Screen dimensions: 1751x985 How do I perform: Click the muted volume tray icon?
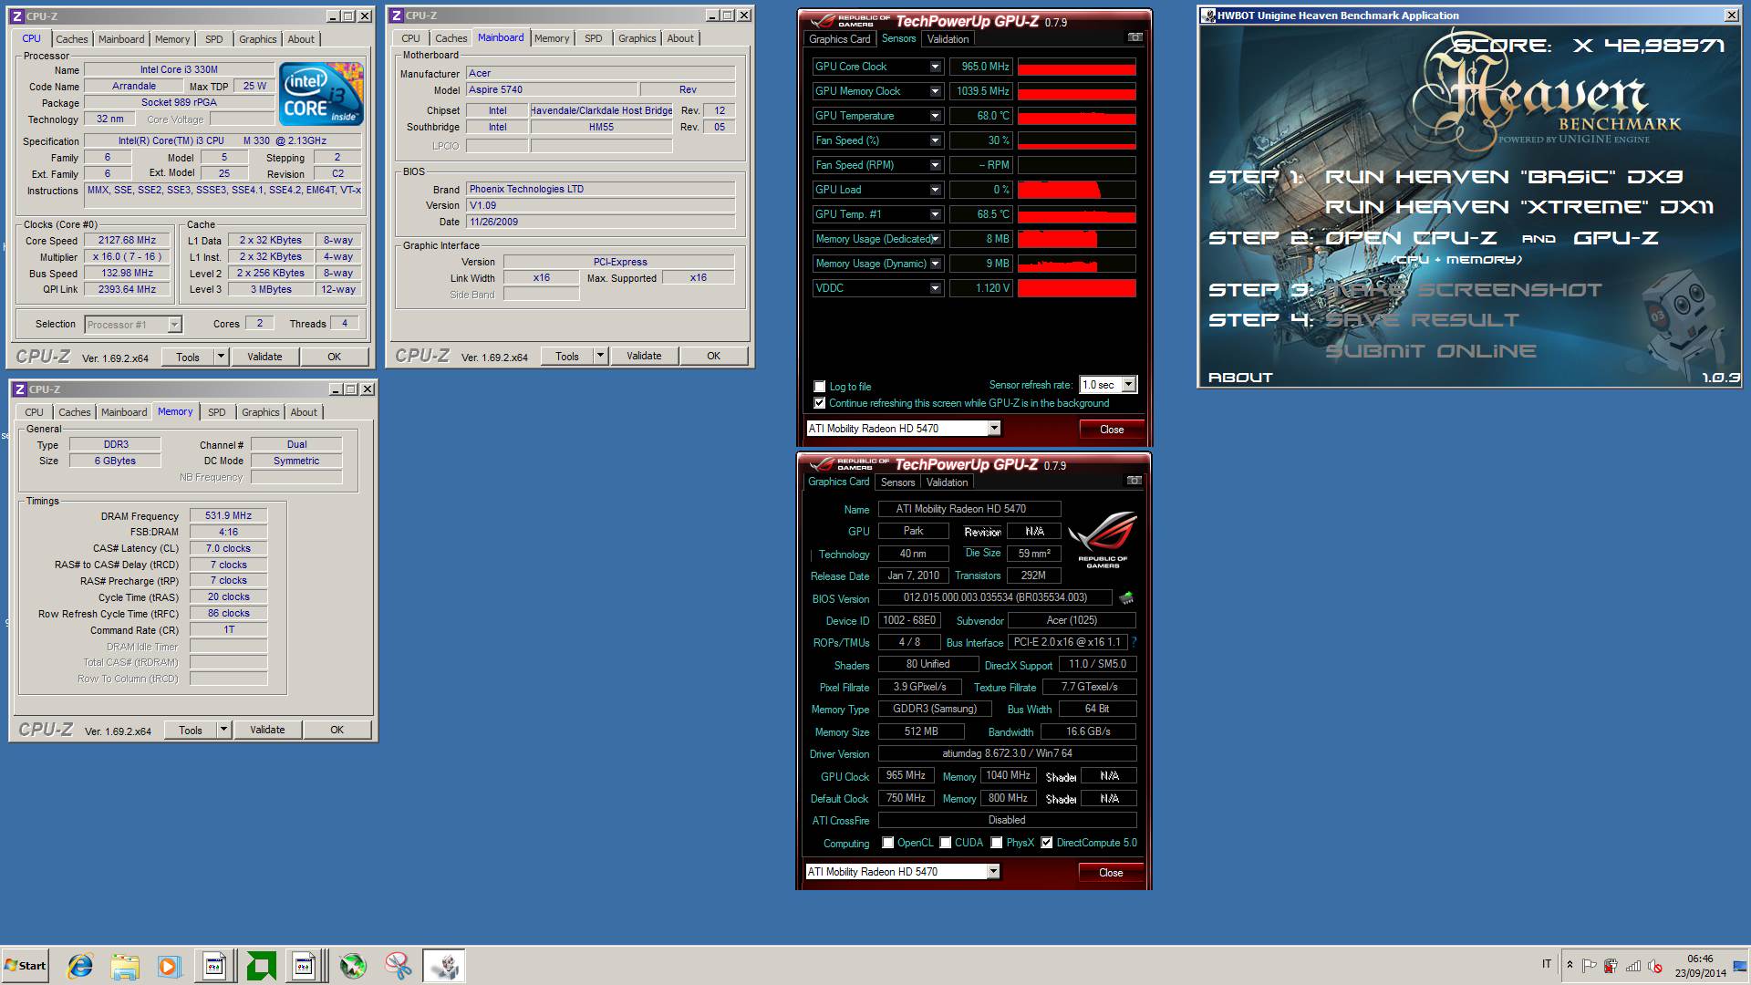click(x=1655, y=966)
